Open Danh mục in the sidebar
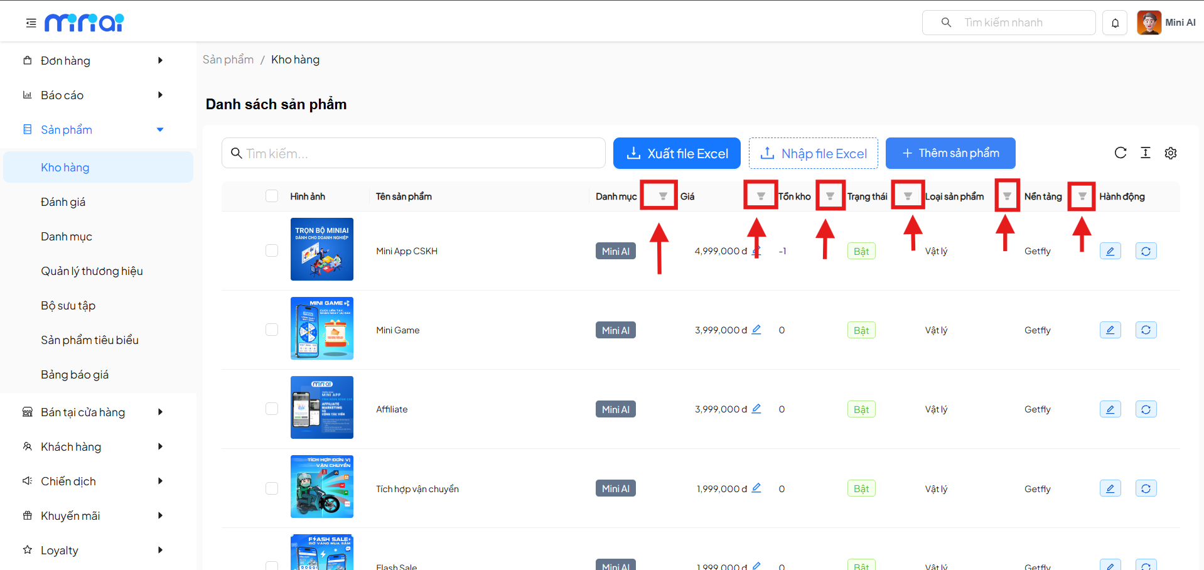Image resolution: width=1204 pixels, height=570 pixels. pos(67,237)
